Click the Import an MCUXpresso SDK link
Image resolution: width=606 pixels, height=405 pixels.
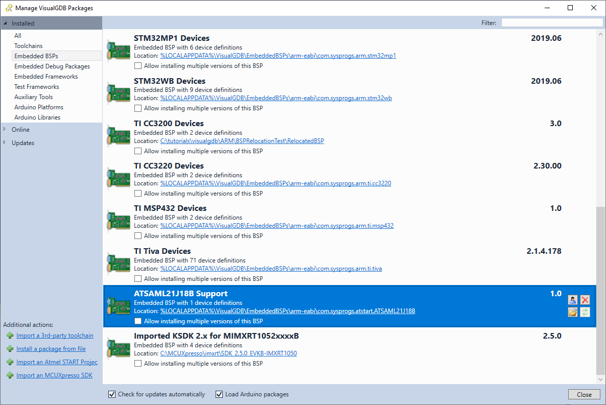[54, 375]
